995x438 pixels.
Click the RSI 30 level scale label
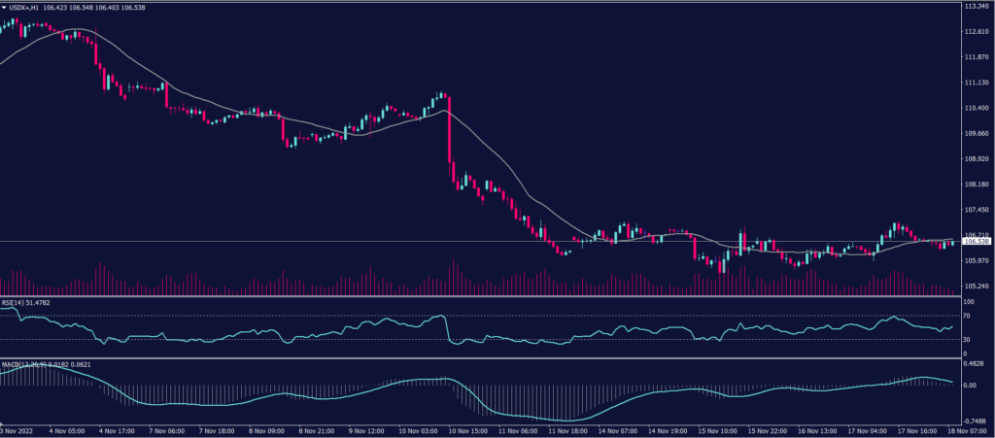pyautogui.click(x=966, y=339)
